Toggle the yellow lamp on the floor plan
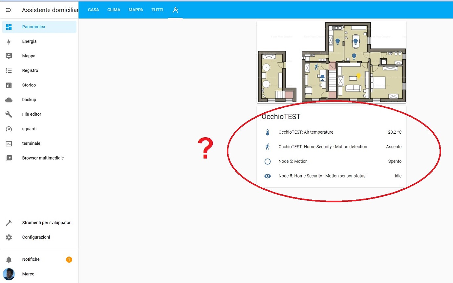 [358, 76]
